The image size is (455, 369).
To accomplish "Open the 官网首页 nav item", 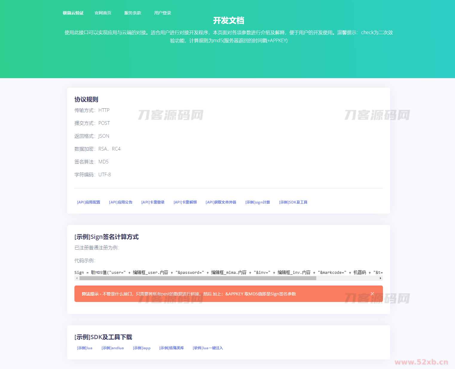I will click(103, 13).
